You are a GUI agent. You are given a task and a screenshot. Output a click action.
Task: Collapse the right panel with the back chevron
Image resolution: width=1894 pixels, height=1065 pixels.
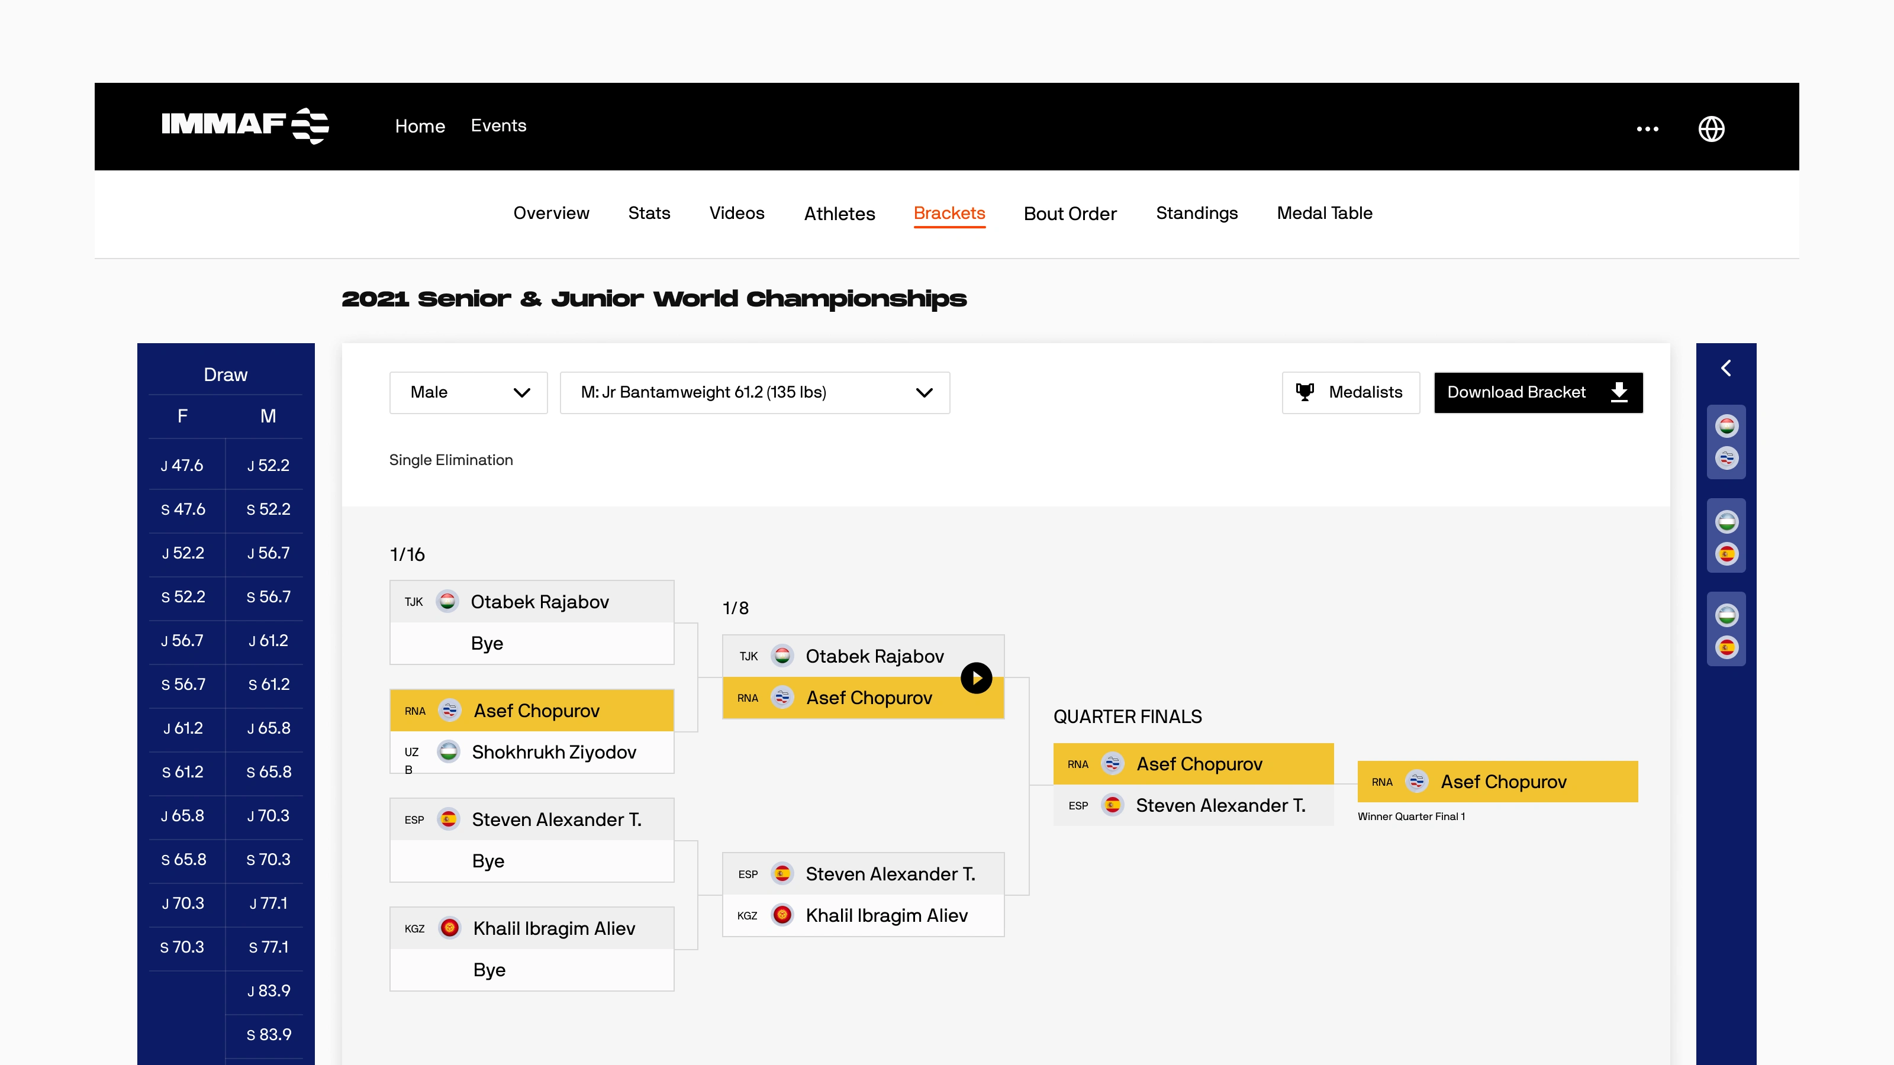pos(1726,368)
